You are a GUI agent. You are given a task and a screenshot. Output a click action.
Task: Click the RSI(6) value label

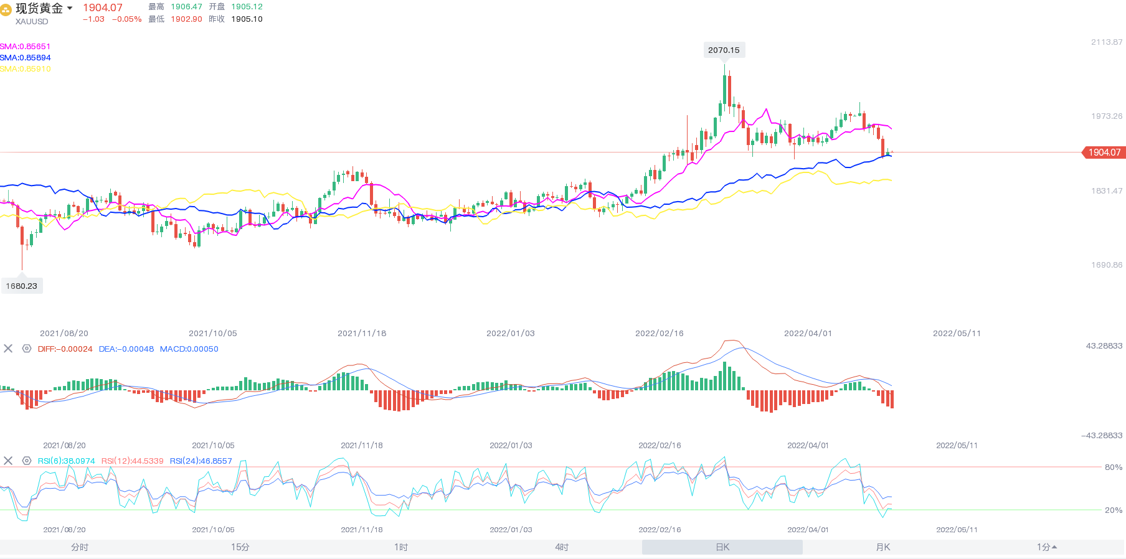(x=66, y=461)
